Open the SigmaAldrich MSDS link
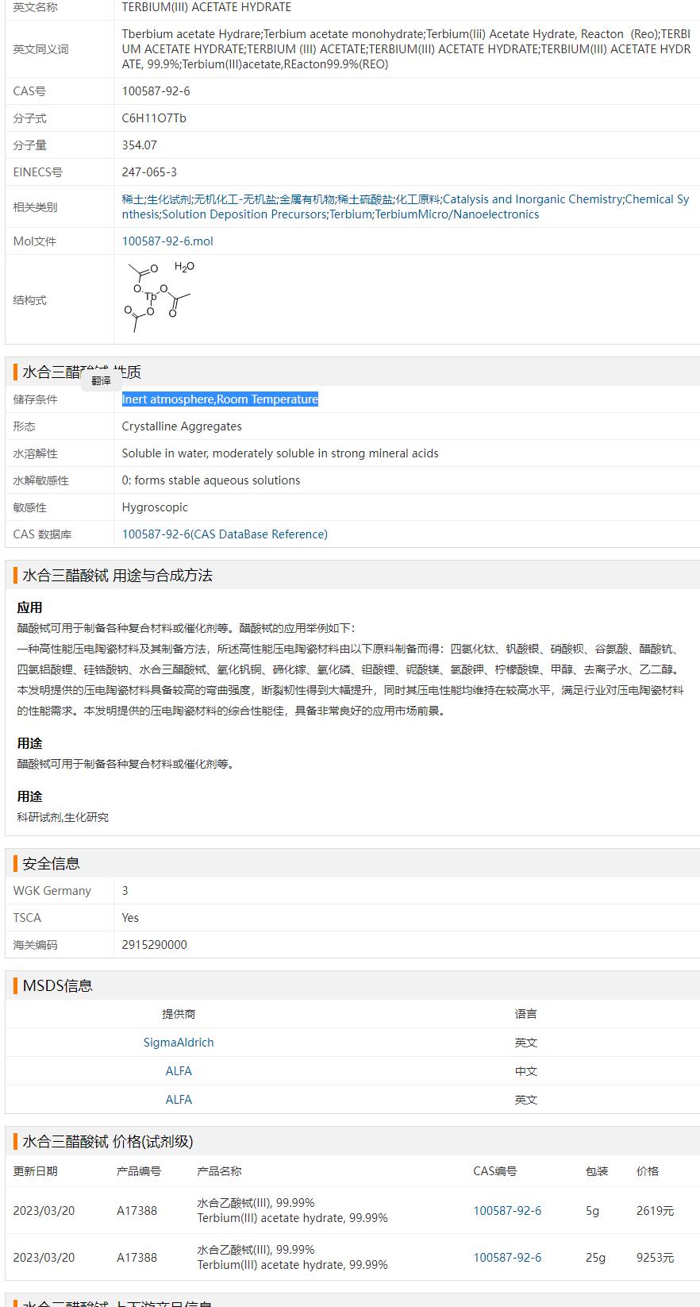Image resolution: width=700 pixels, height=1307 pixels. [x=179, y=1043]
